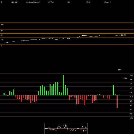Click the MR axis label 60
The image size is (134, 134).
pos(131,84)
